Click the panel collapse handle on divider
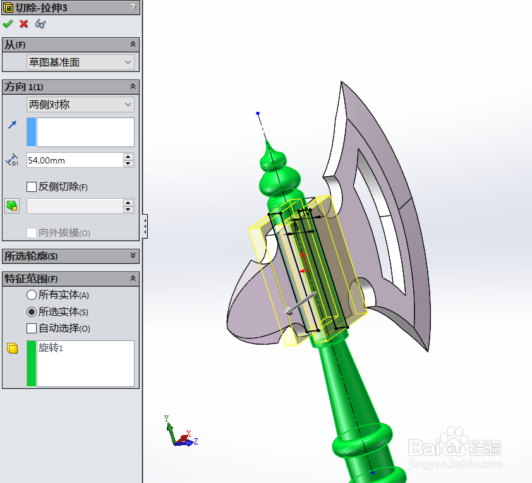Image resolution: width=532 pixels, height=483 pixels. pos(145,226)
